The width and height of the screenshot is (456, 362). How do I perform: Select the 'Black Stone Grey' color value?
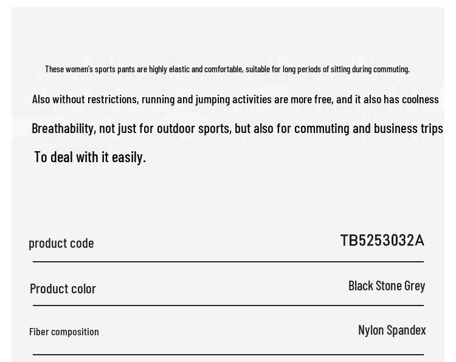coord(387,285)
